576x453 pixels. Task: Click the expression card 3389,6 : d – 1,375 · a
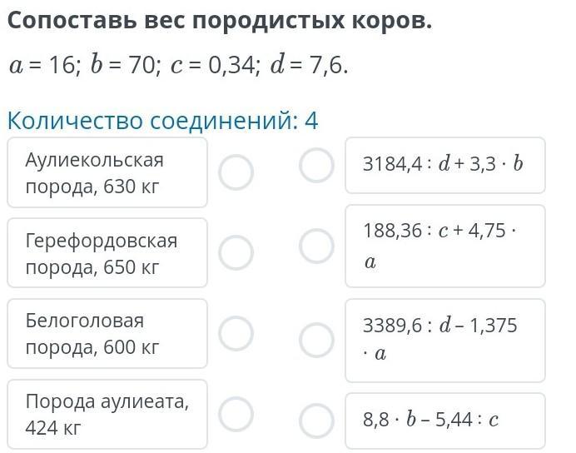pos(444,340)
